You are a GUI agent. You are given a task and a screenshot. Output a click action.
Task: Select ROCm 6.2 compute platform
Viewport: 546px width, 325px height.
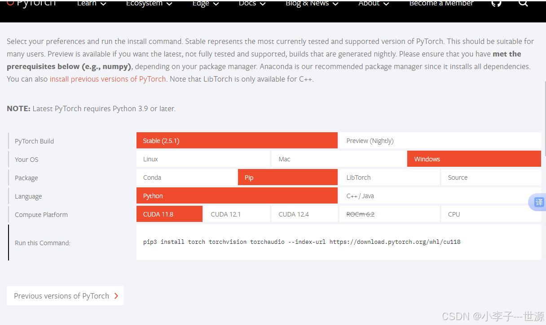point(389,214)
